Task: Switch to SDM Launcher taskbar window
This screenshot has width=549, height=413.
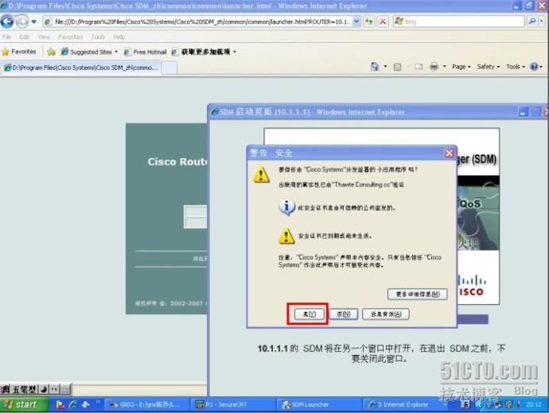Action: 319,404
